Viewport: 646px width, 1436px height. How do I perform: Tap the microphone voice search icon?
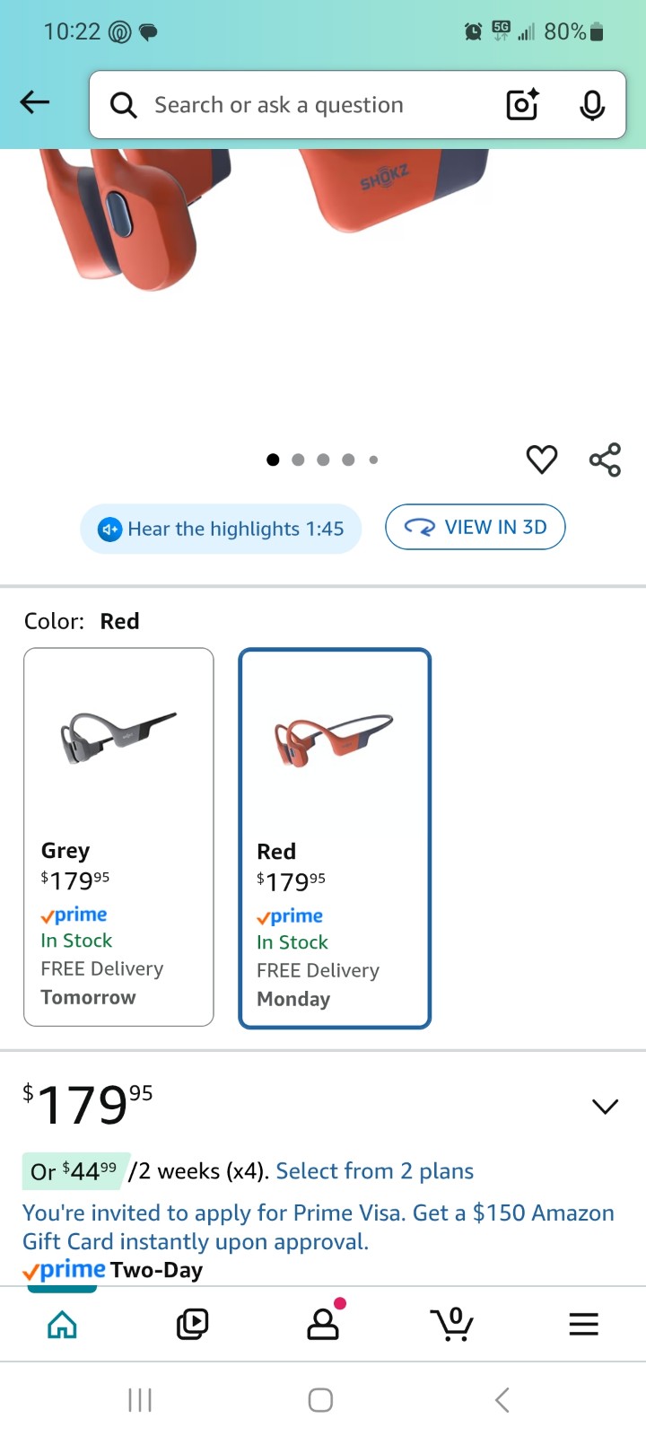(591, 105)
